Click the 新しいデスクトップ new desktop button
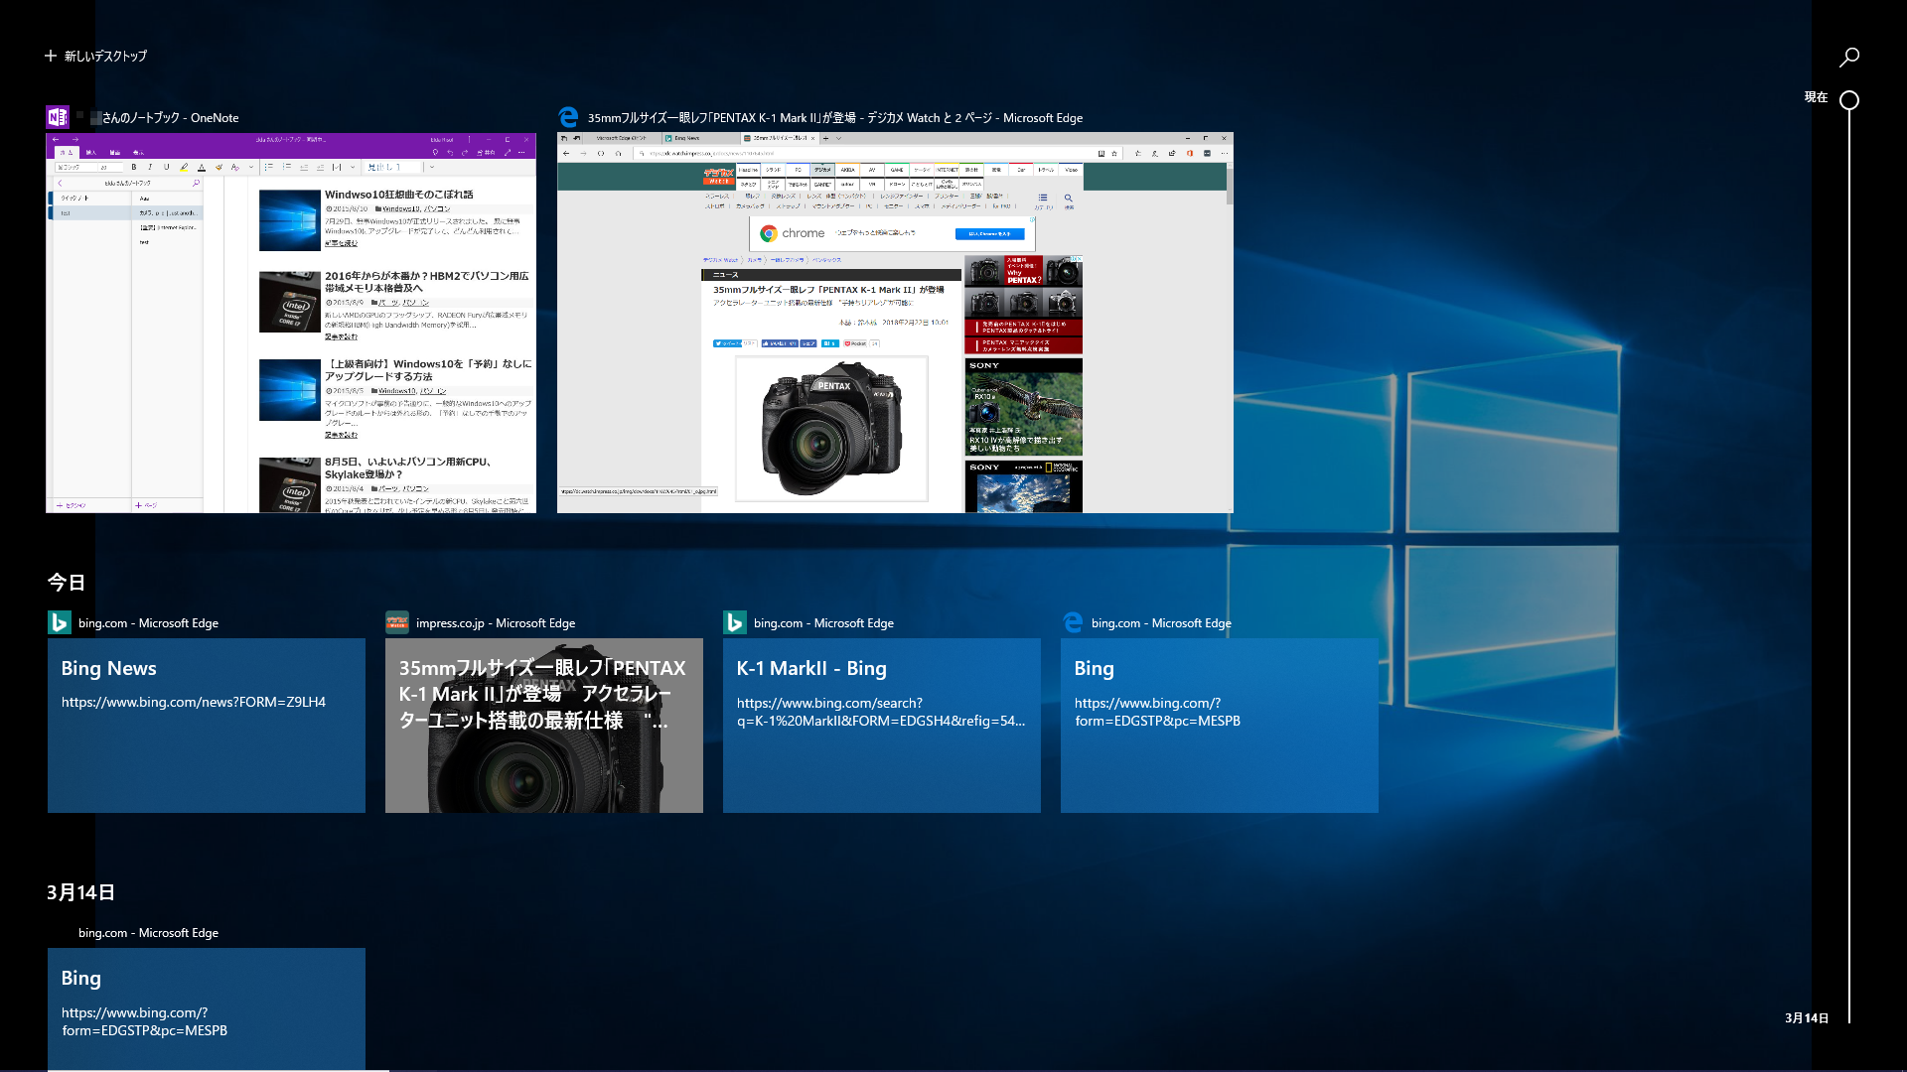 pyautogui.click(x=95, y=57)
